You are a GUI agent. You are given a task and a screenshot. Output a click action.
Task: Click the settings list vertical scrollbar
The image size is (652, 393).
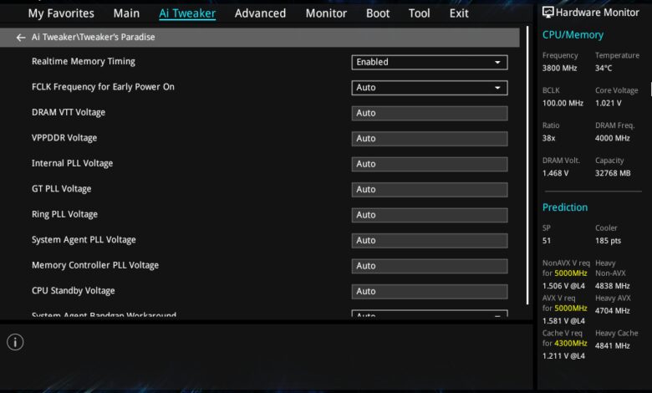pos(527,165)
